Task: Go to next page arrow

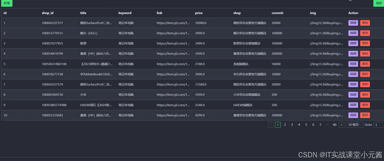Action: pyautogui.click(x=341, y=125)
